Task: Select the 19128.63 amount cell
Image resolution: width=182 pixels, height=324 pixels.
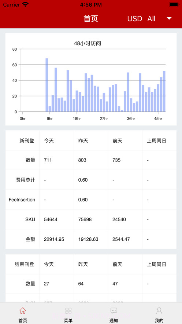Action: pyautogui.click(x=88, y=240)
